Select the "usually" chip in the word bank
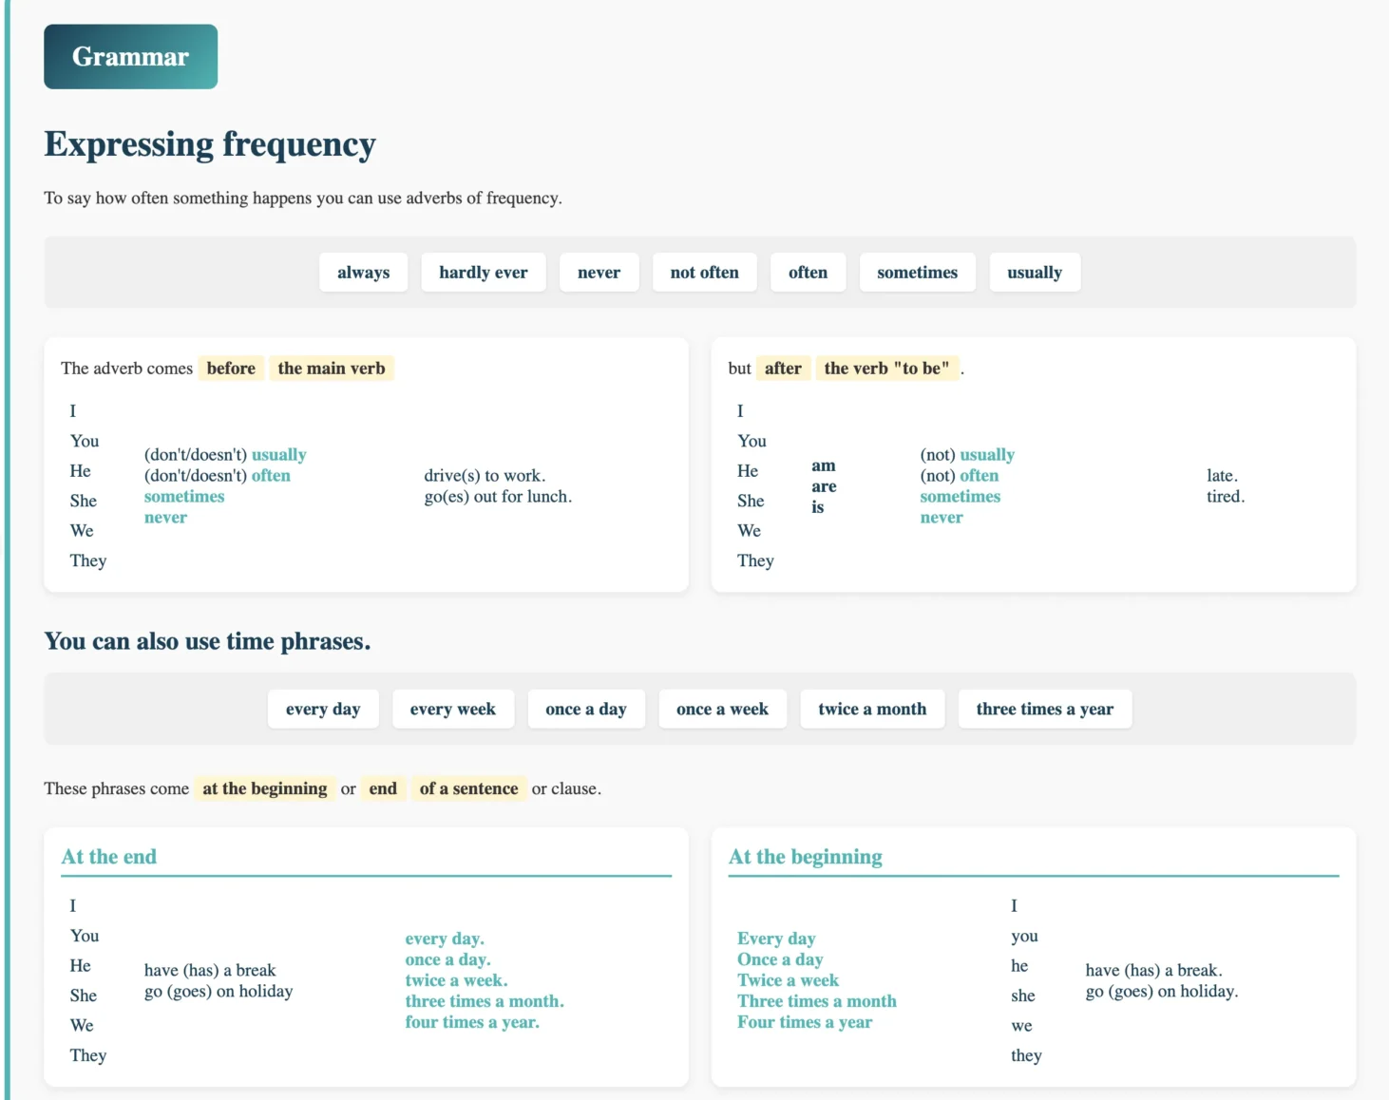This screenshot has width=1389, height=1100. pos(1035,273)
